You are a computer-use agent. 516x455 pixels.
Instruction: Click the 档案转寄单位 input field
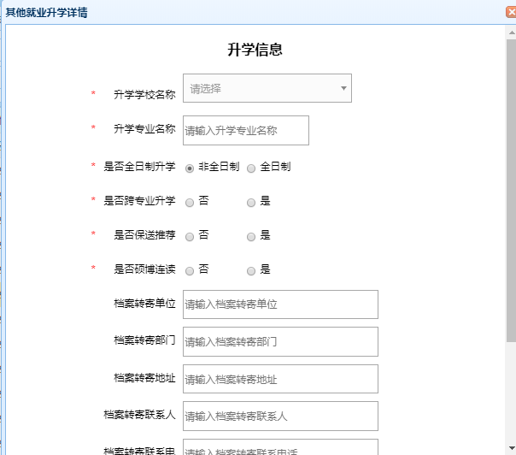click(279, 304)
